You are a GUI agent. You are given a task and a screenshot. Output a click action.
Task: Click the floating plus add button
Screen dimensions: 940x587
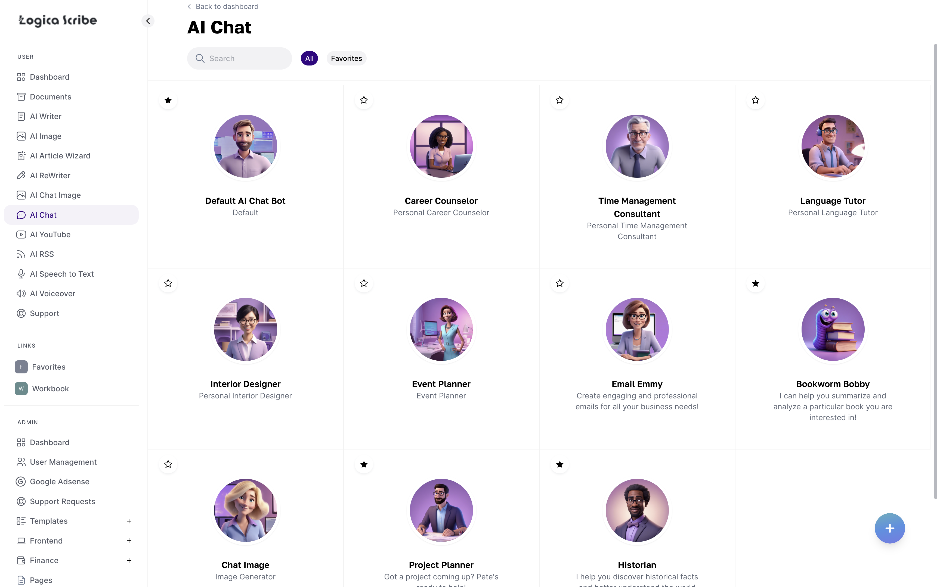click(x=889, y=528)
